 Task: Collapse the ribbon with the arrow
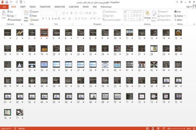(194, 24)
